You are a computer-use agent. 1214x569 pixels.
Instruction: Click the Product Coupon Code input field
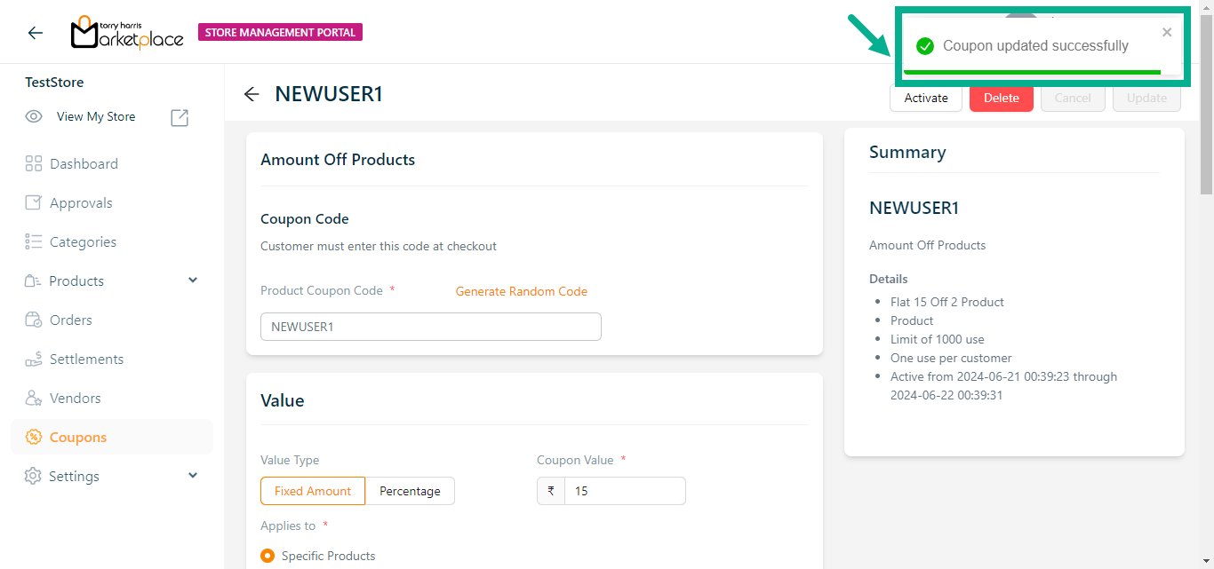430,327
